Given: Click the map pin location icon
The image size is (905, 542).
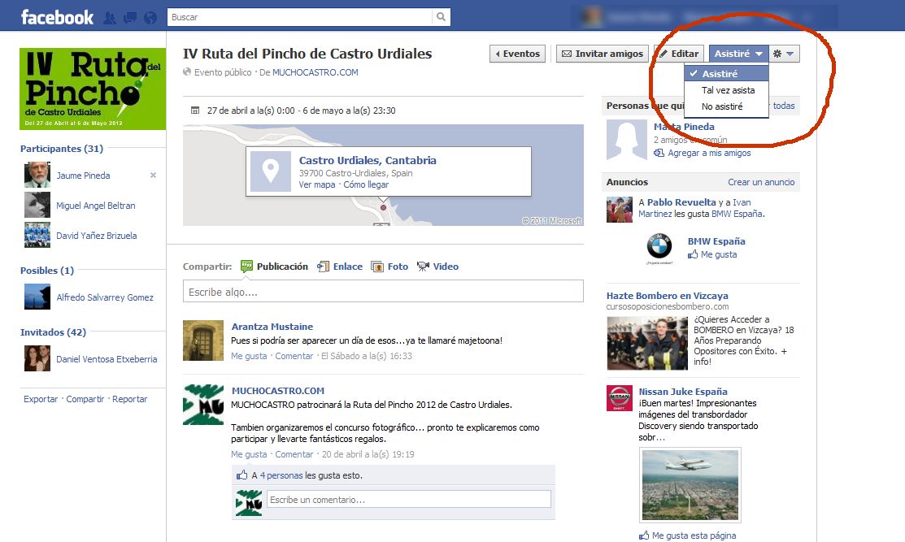Looking at the screenshot, I should 271,171.
